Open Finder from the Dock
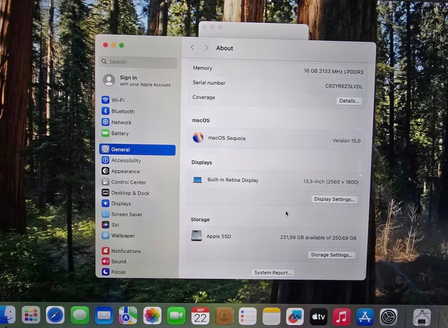The width and height of the screenshot is (448, 328). (6, 315)
